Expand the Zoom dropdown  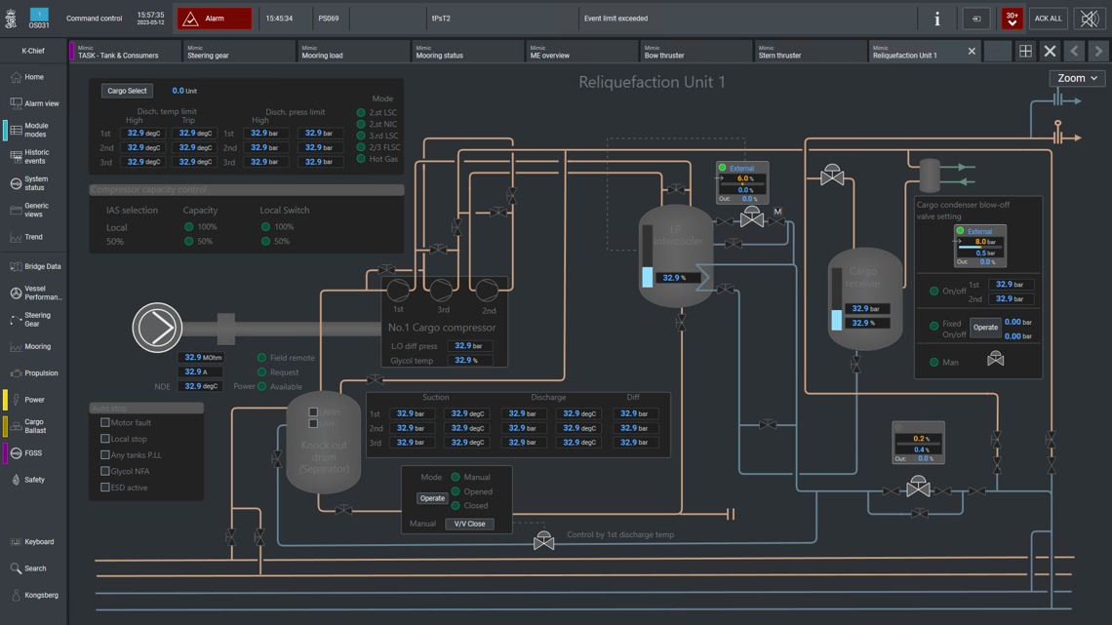(x=1077, y=78)
